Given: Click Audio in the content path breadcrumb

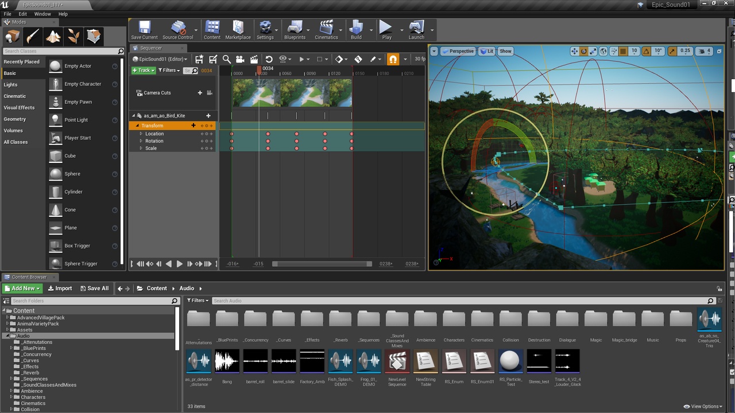Looking at the screenshot, I should (x=187, y=289).
